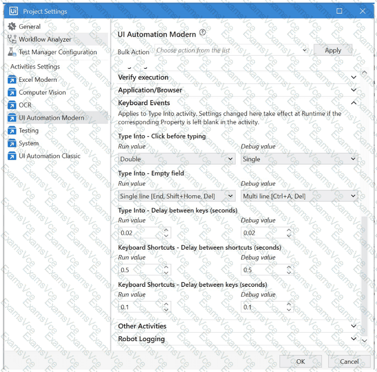Click the help icon beside UI Automation Modern

(x=203, y=32)
